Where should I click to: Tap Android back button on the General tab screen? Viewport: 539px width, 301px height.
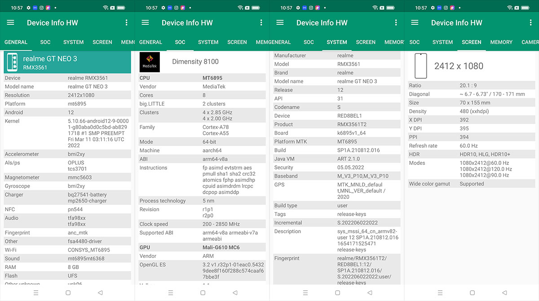coord(100,292)
